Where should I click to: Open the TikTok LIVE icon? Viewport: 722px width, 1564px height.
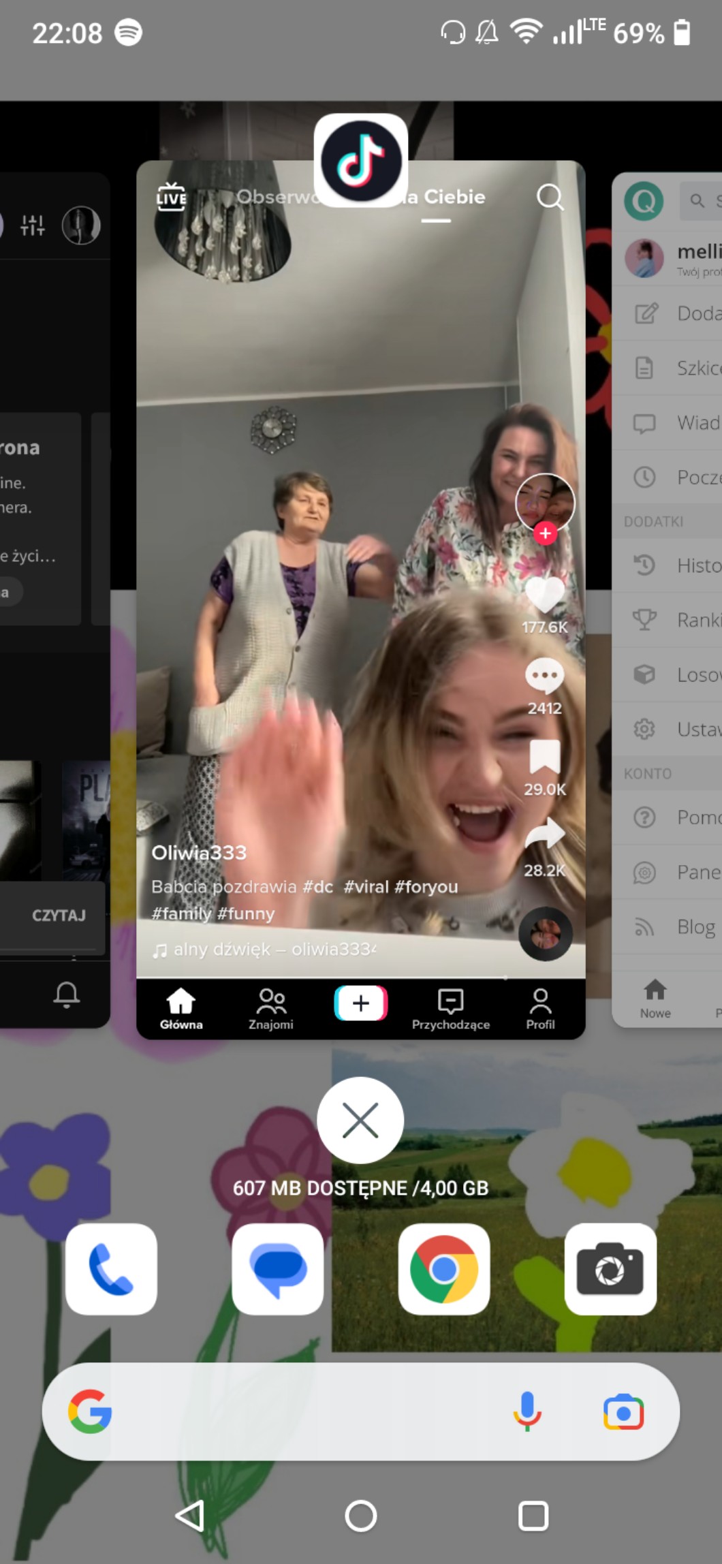coord(171,198)
